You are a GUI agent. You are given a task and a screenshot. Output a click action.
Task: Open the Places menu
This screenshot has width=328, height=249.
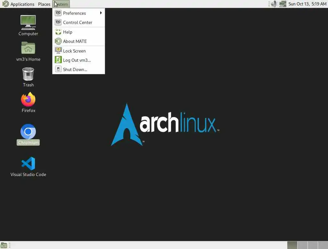(x=44, y=4)
